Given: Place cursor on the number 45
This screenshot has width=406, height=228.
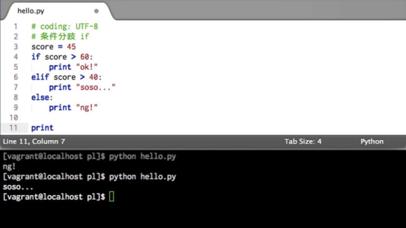Looking at the screenshot, I should coord(71,47).
